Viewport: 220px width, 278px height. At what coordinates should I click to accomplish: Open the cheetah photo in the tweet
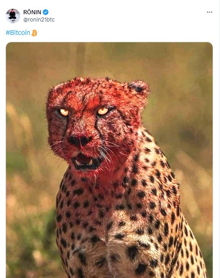[109, 160]
